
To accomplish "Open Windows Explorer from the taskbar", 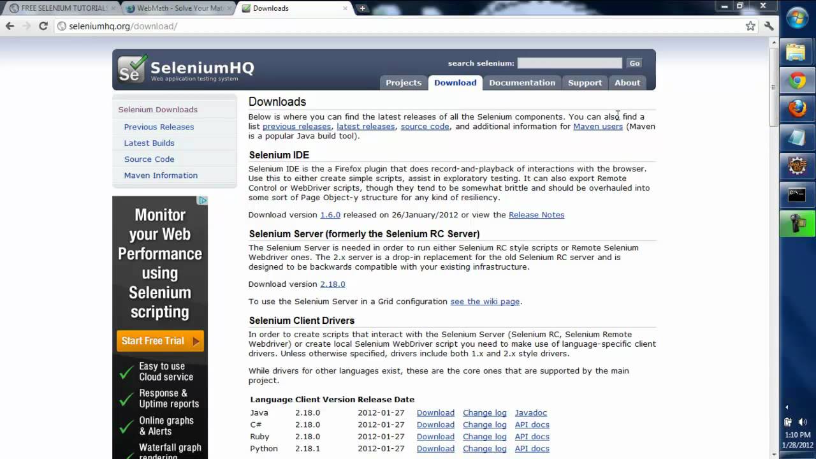I will pos(797,52).
